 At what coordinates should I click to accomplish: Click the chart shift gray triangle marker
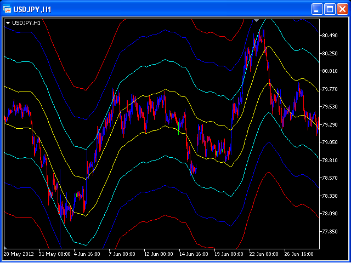tap(257, 21)
